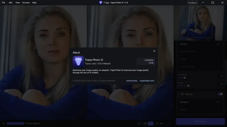227x127 pixels.
Task: Select the Normal model option
Action: tap(200, 44)
